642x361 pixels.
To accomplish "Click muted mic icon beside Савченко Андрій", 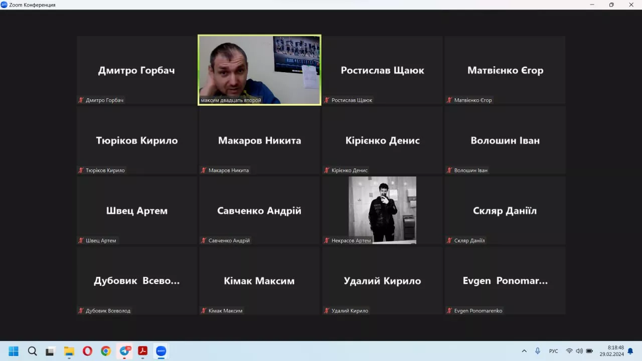I will [204, 241].
